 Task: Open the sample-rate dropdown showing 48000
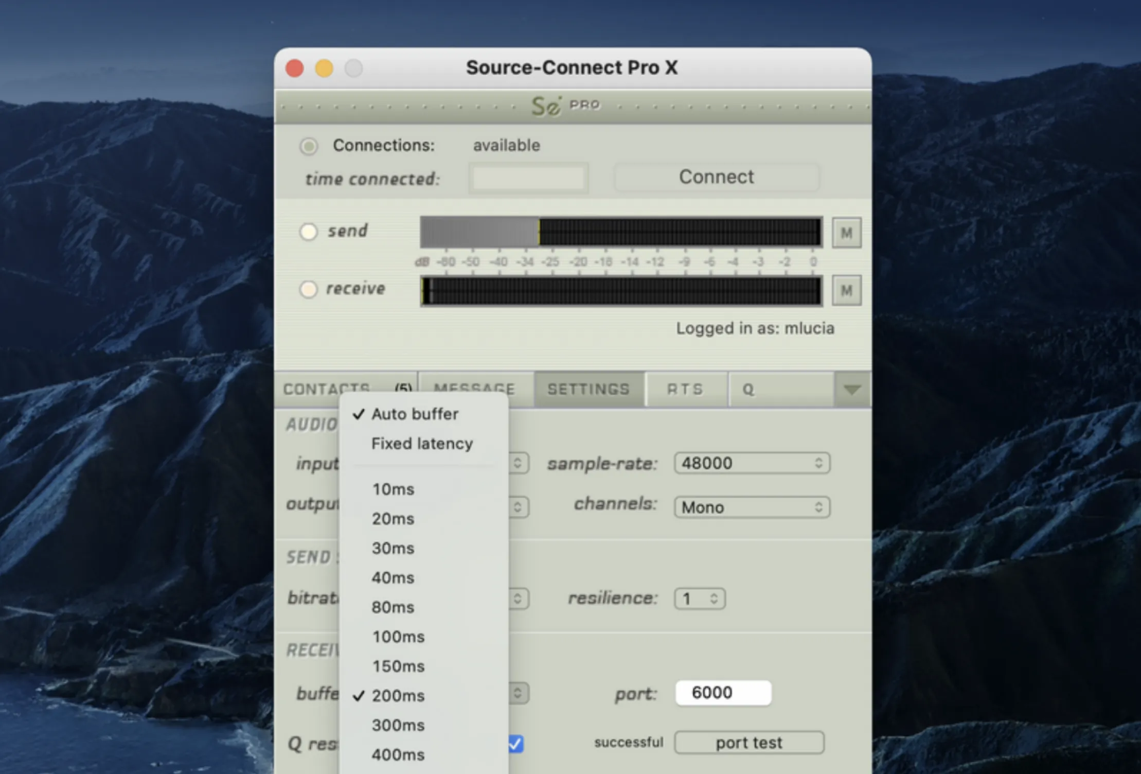[752, 463]
